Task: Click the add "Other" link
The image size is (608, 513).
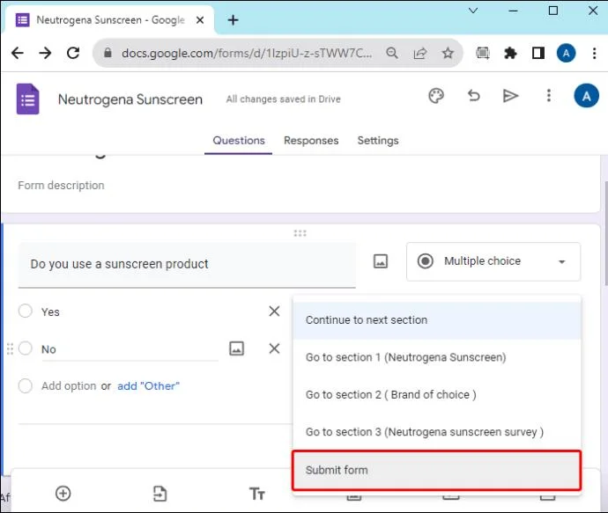Action: [x=149, y=386]
